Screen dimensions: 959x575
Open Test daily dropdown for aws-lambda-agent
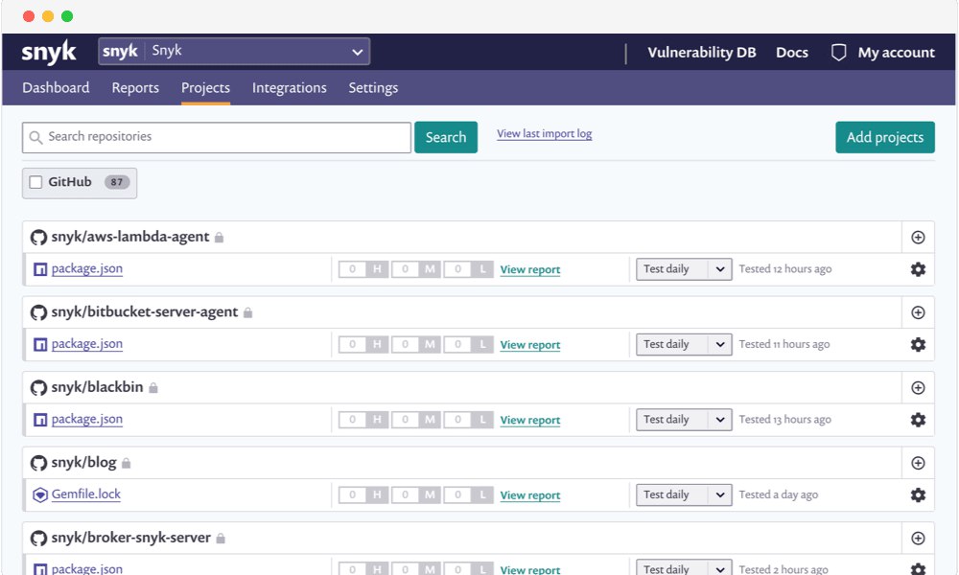(684, 269)
